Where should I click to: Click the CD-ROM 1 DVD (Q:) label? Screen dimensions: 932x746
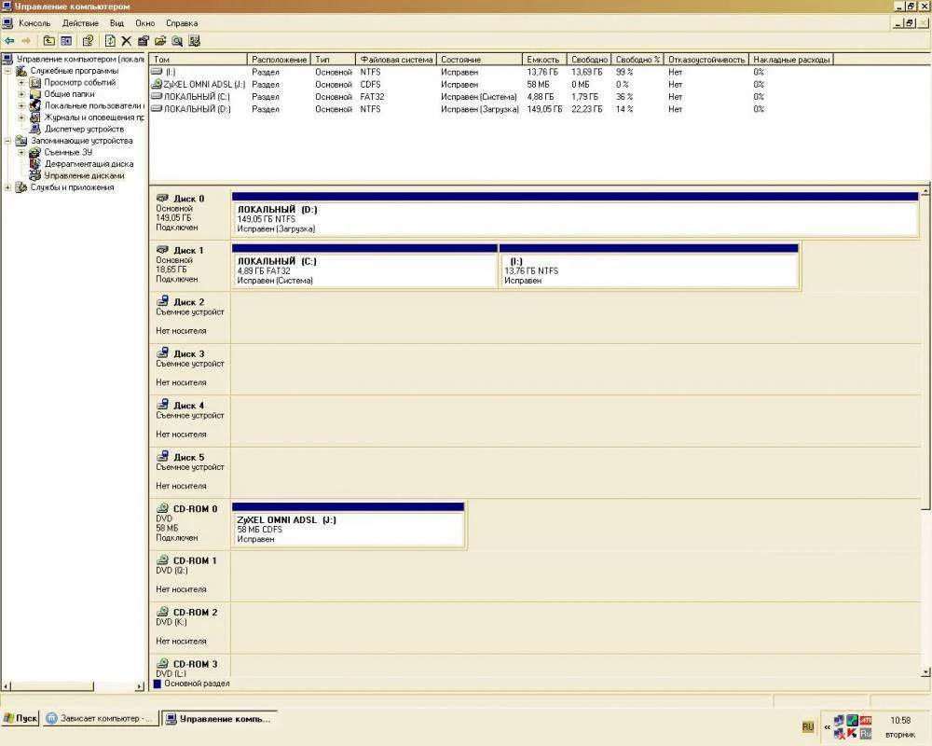pyautogui.click(x=172, y=571)
